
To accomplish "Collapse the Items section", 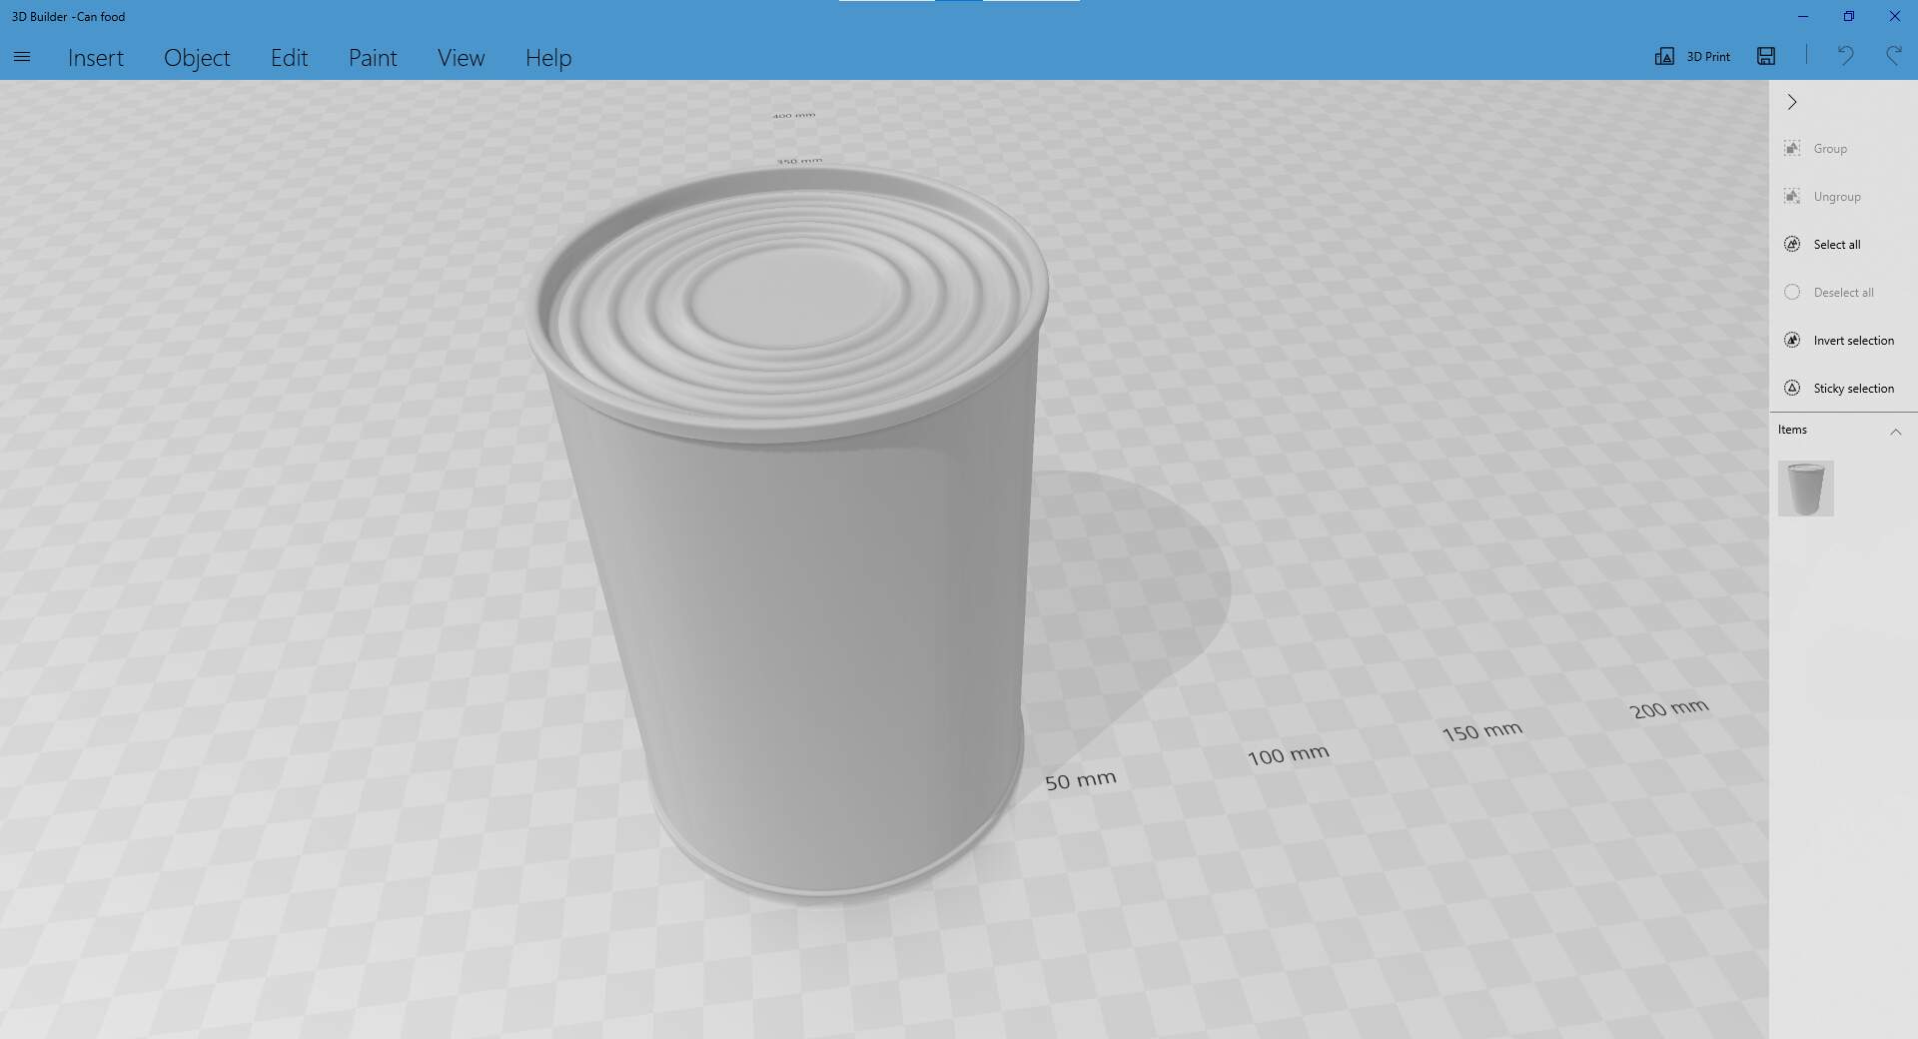I will 1895,431.
